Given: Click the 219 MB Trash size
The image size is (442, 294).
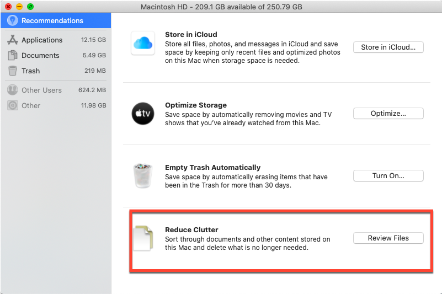Looking at the screenshot, I should point(95,71).
